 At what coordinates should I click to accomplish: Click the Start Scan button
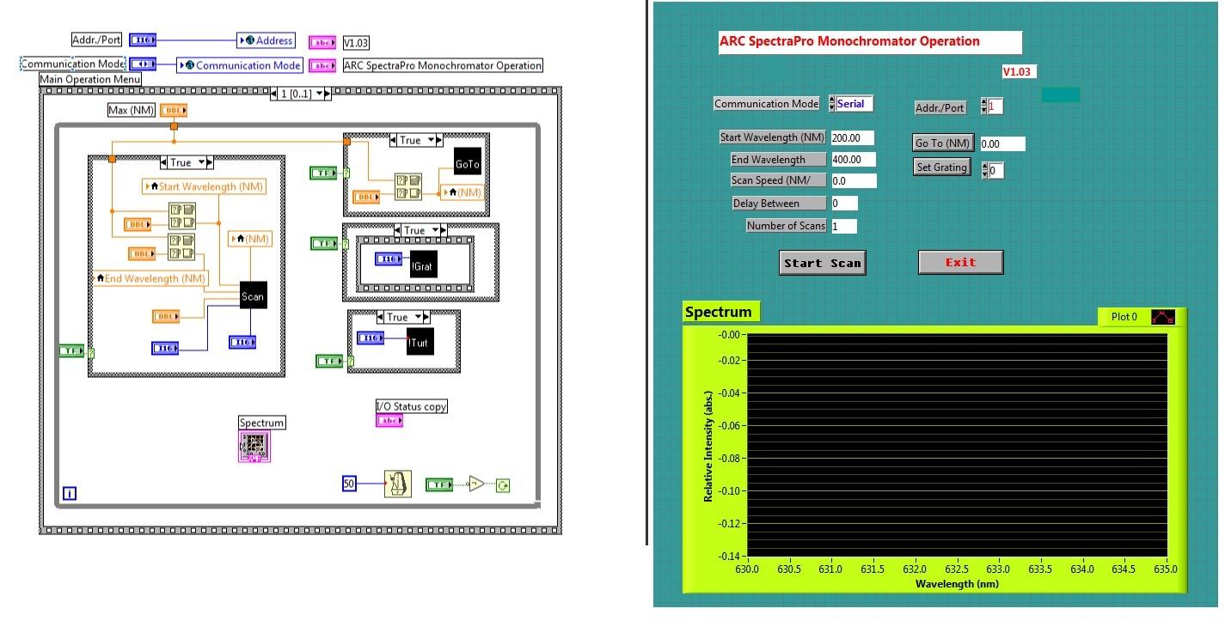822,263
